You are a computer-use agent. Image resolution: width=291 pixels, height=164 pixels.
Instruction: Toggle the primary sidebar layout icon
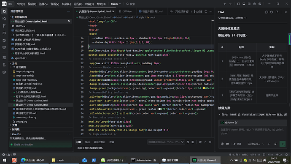point(238,4)
